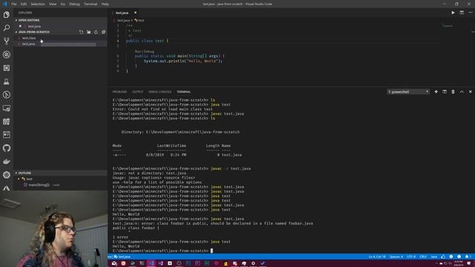Viewport: 475px width, 267px height.
Task: Kill terminal with trash icon
Action: click(453, 92)
